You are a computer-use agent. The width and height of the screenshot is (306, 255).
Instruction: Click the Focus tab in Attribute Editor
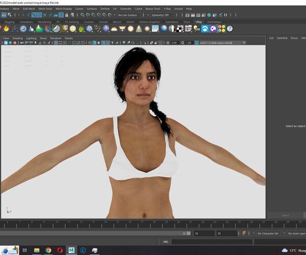coord(294,38)
